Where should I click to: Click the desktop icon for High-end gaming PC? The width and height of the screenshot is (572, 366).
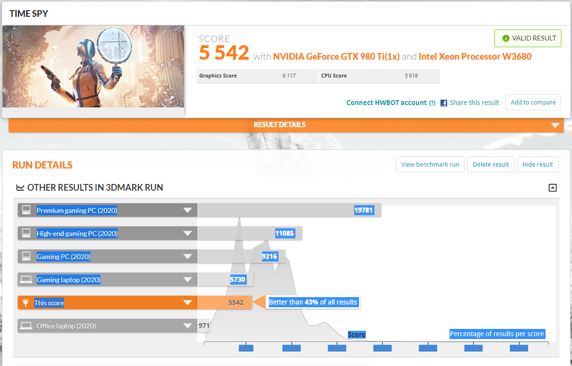(x=27, y=233)
